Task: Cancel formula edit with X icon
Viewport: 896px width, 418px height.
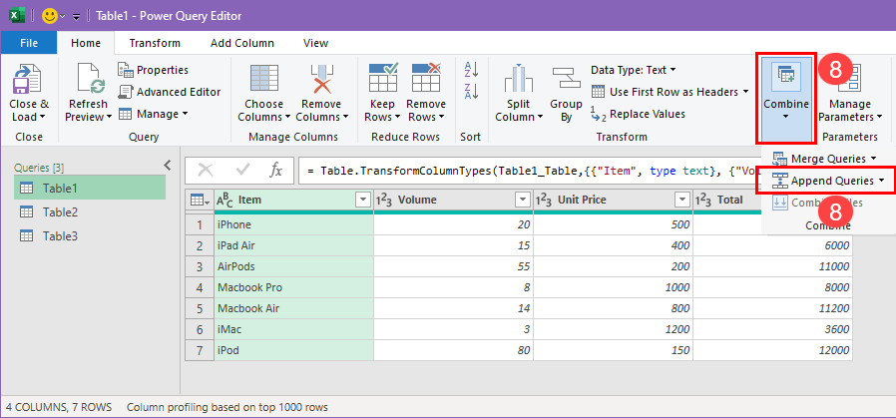Action: 206,170
